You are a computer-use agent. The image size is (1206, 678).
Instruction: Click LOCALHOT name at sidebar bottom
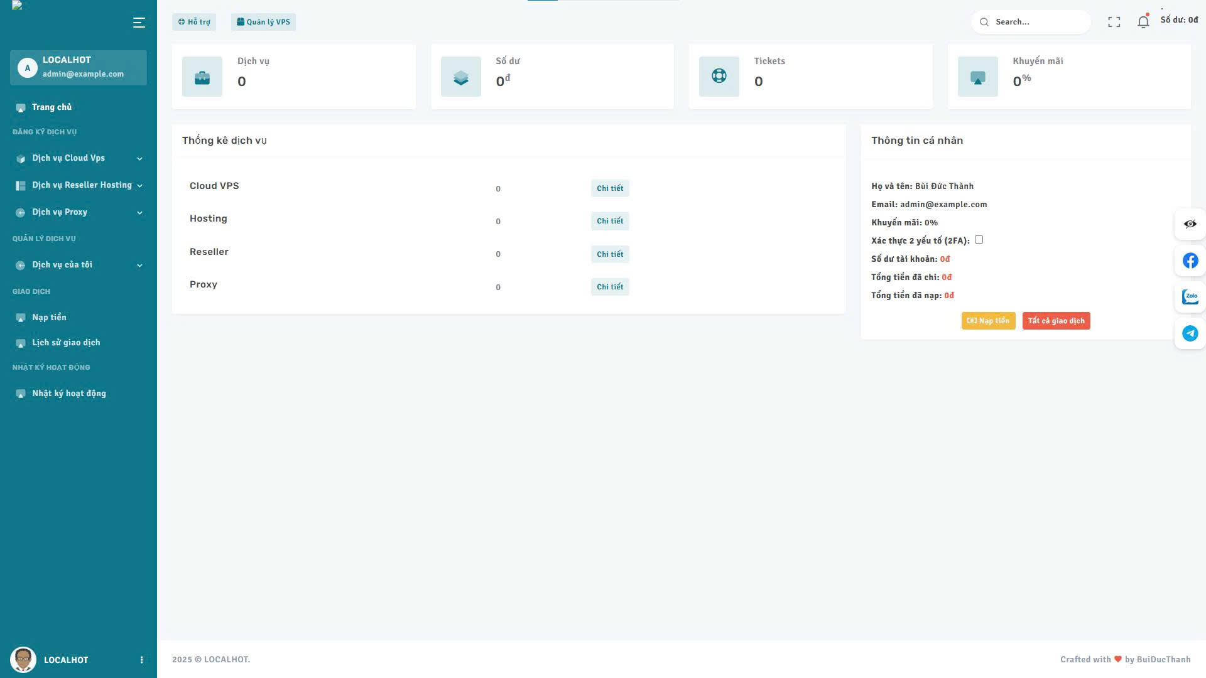[66, 660]
